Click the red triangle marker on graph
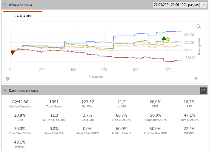The width and height of the screenshot is (209, 151). pos(13,53)
